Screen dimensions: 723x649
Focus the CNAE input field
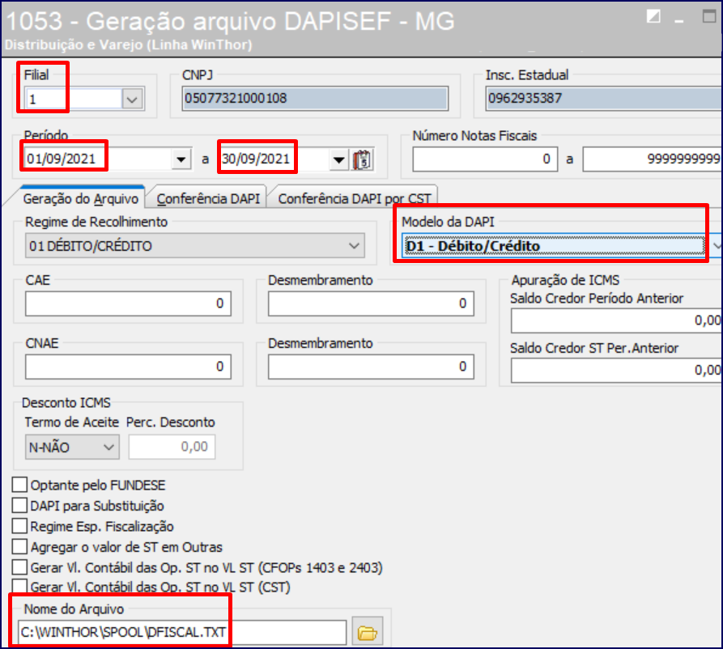click(x=128, y=367)
